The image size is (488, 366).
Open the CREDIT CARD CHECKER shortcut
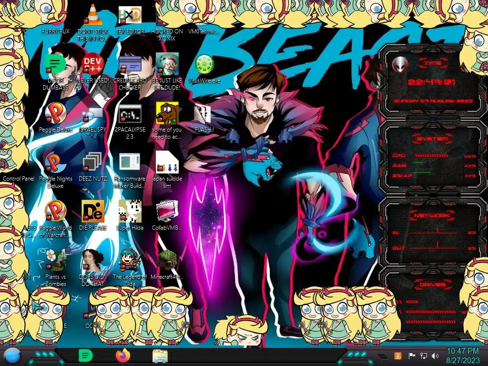[130, 72]
